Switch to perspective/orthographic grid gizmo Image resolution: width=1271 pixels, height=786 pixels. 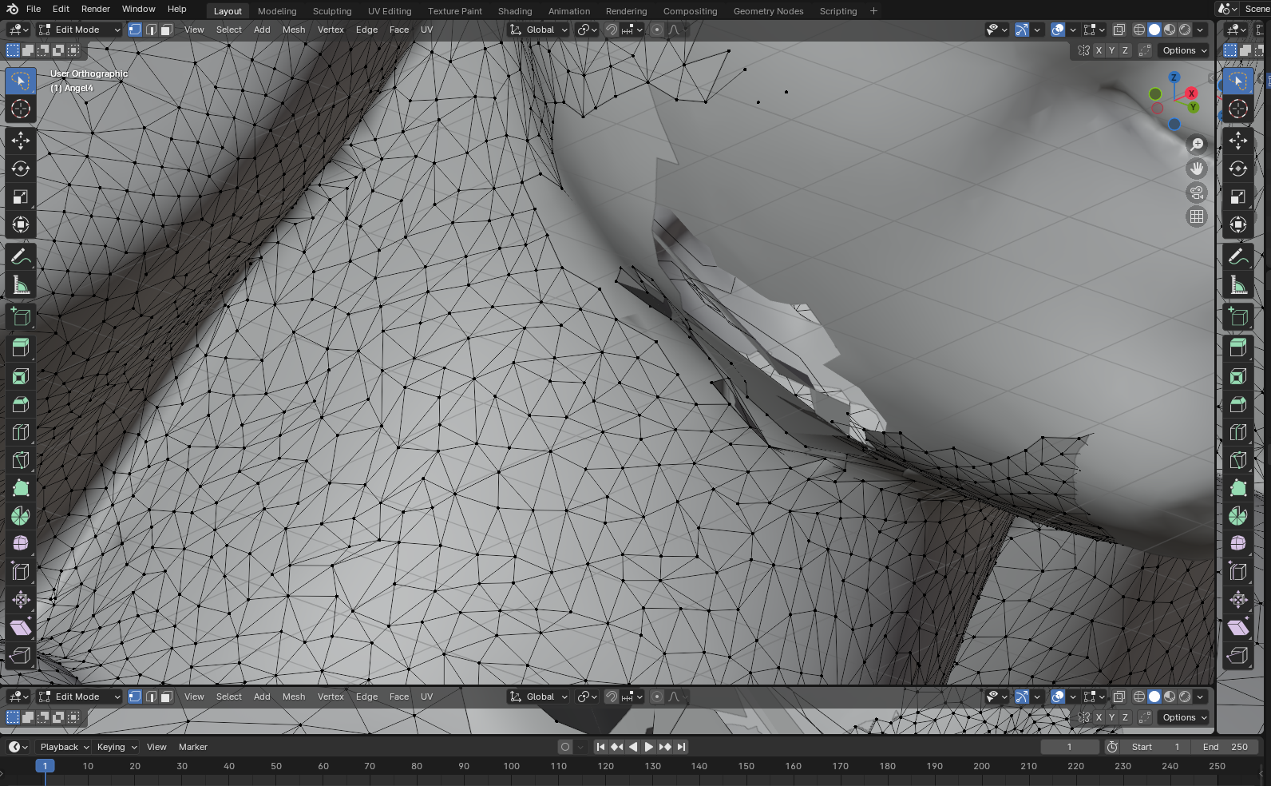click(1197, 216)
